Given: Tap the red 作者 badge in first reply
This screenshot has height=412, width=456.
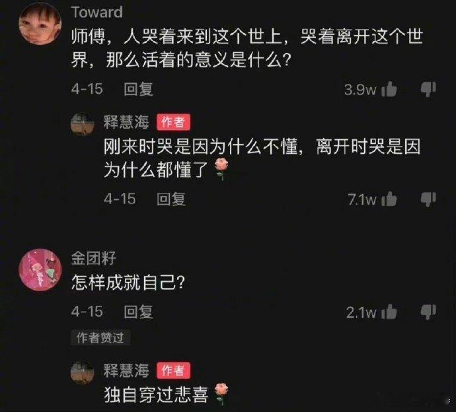Looking at the screenshot, I should [173, 122].
